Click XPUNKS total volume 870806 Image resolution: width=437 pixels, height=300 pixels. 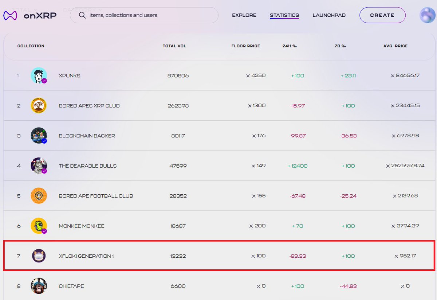click(x=178, y=76)
